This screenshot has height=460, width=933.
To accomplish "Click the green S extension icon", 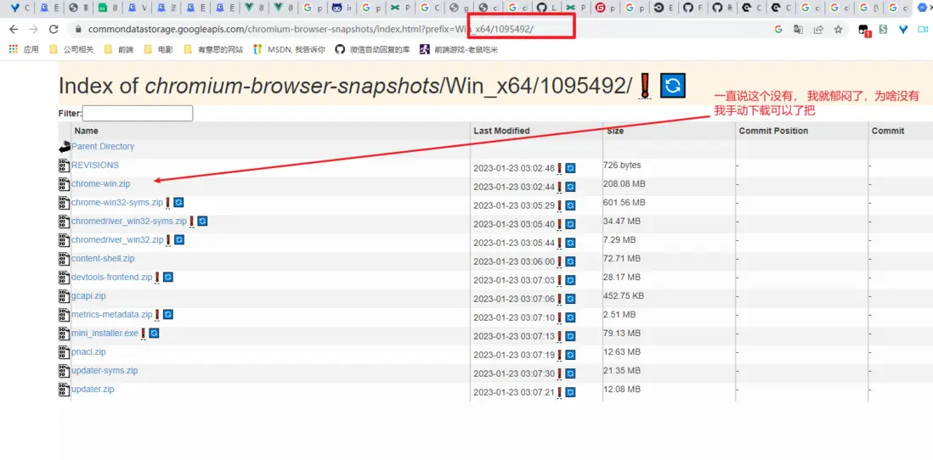I will pos(884,29).
